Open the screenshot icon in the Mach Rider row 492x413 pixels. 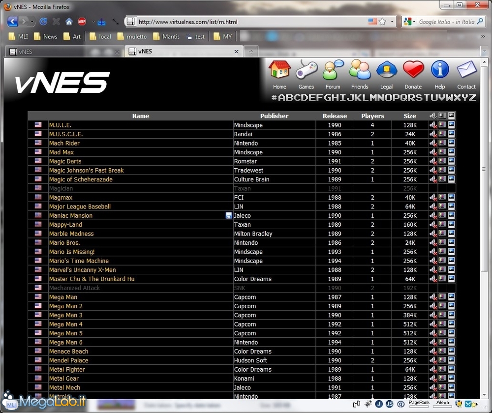point(442,143)
